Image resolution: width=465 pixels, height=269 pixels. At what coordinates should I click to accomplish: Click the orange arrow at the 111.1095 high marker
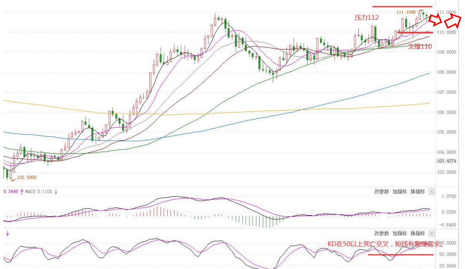point(421,11)
